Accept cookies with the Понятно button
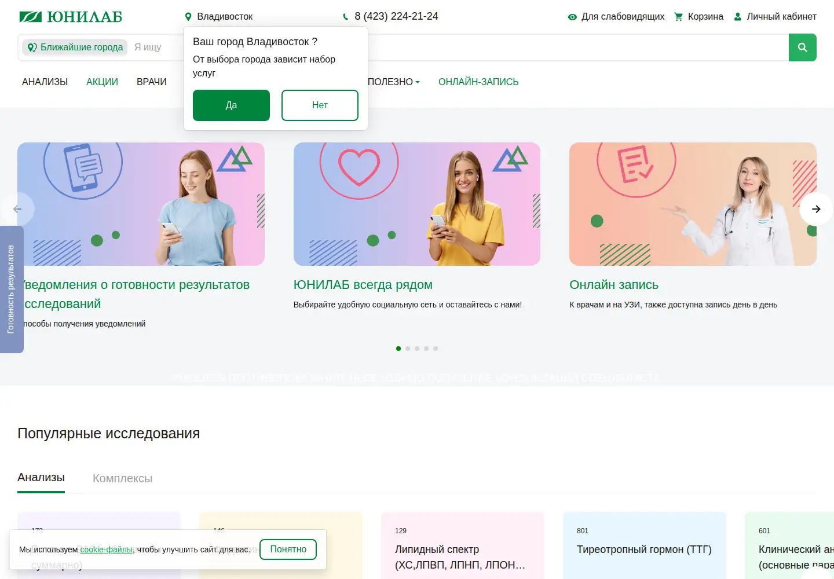The image size is (834, 579). coord(288,549)
